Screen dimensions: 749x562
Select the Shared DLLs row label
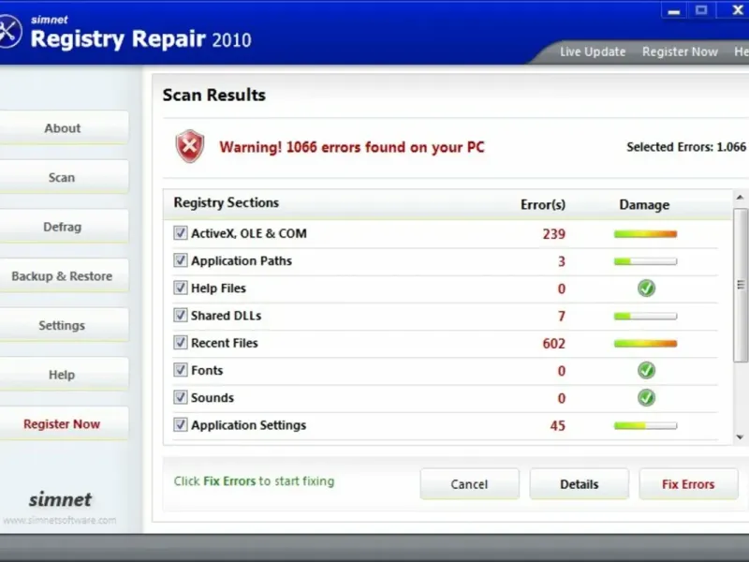pyautogui.click(x=226, y=316)
